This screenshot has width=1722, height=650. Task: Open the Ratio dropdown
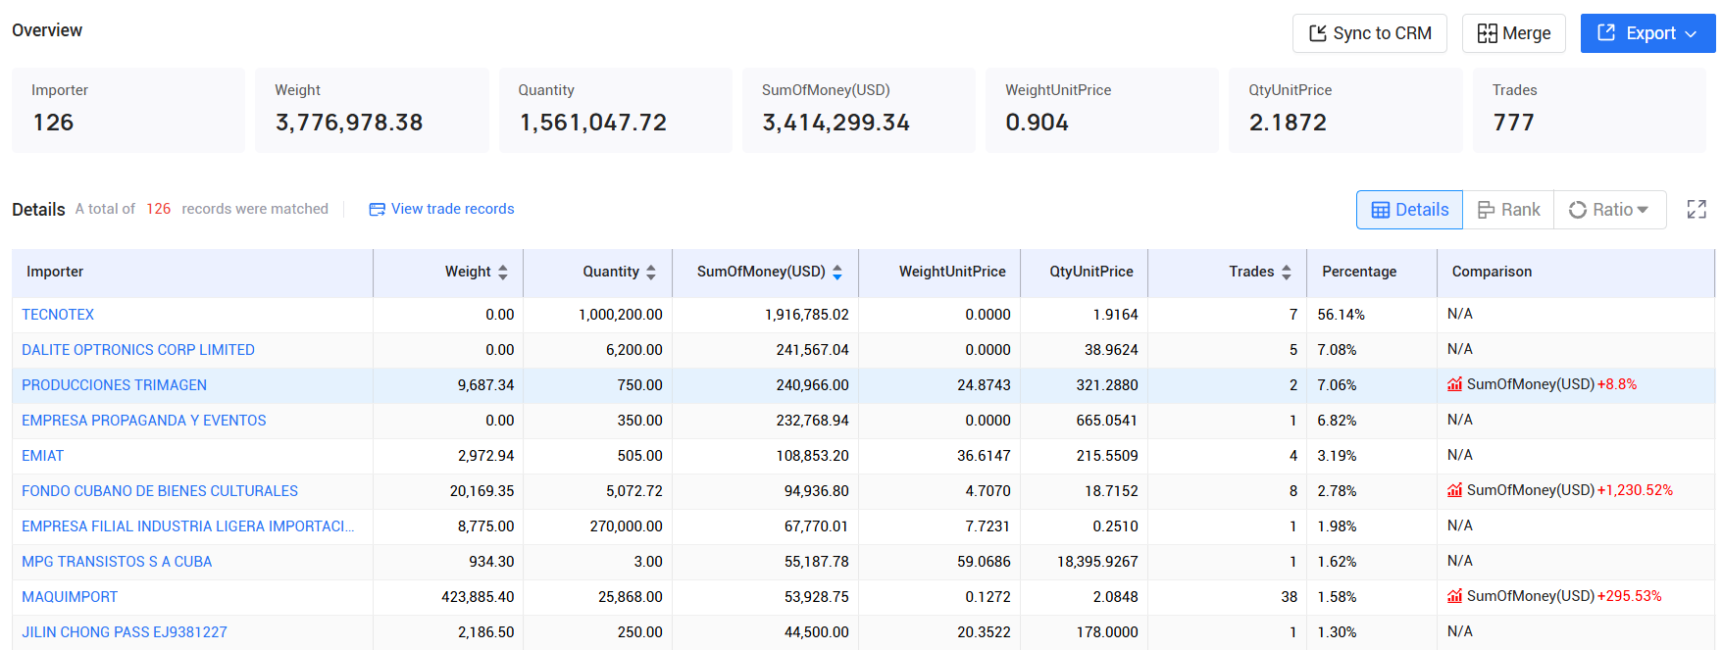pos(1609,210)
